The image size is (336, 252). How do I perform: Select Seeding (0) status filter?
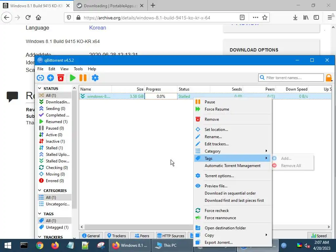click(55, 109)
